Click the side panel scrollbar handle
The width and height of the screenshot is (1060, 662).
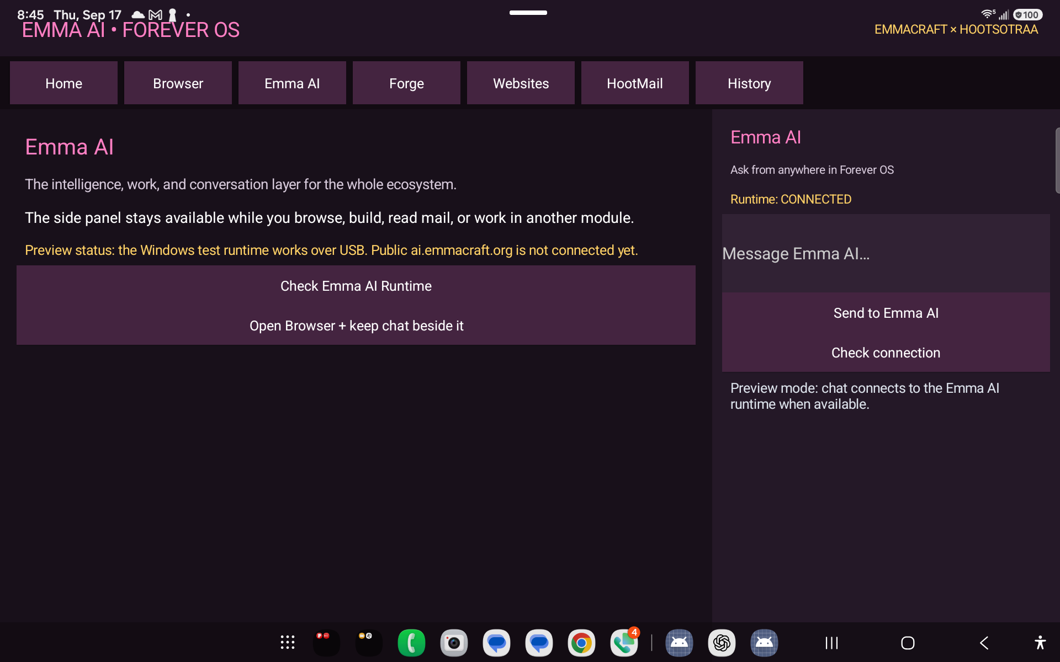(1057, 160)
